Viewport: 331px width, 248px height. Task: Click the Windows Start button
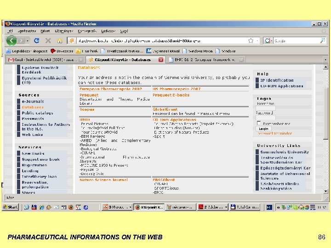tap(10, 207)
